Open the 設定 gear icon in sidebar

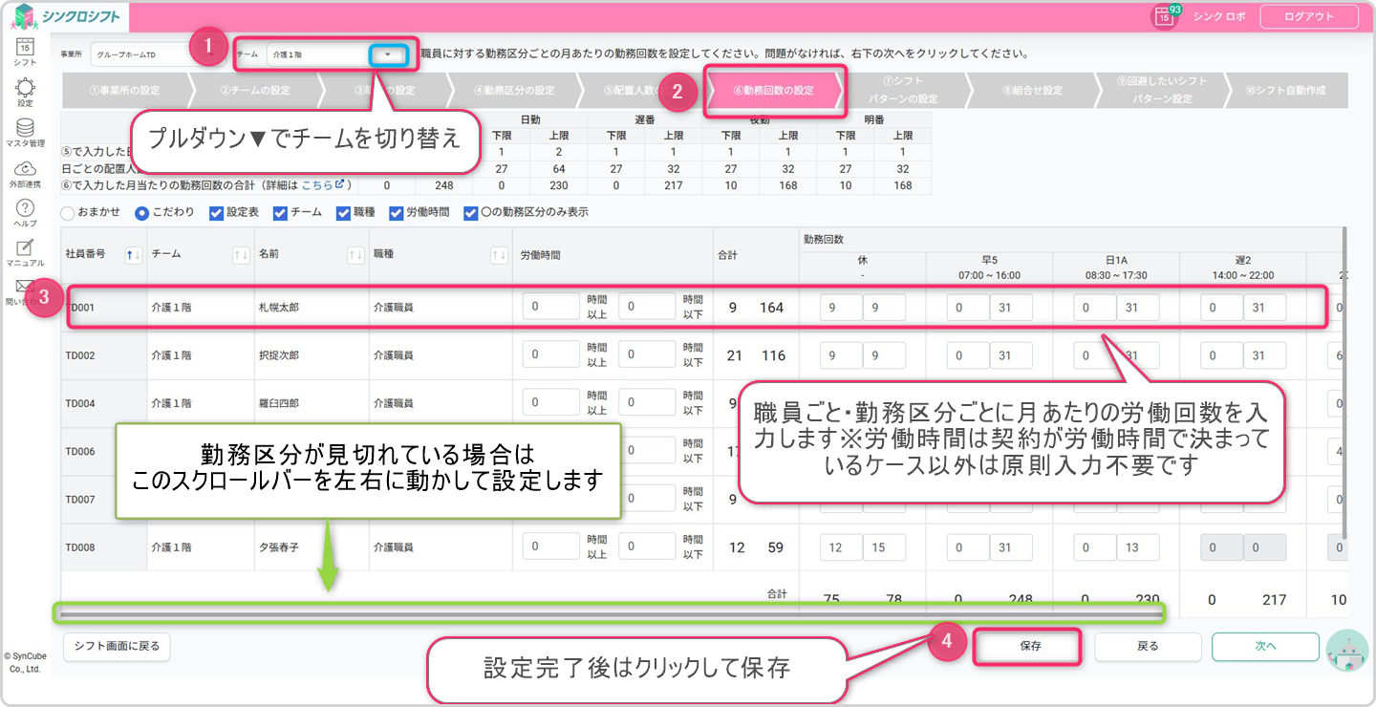[26, 89]
